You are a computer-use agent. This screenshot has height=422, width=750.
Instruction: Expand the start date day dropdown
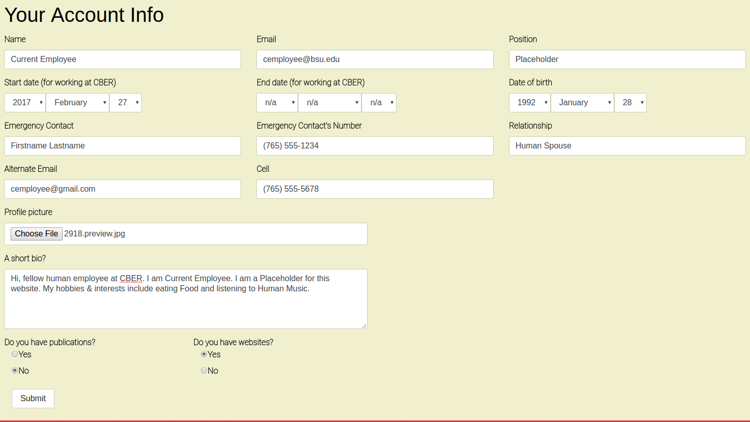click(126, 103)
